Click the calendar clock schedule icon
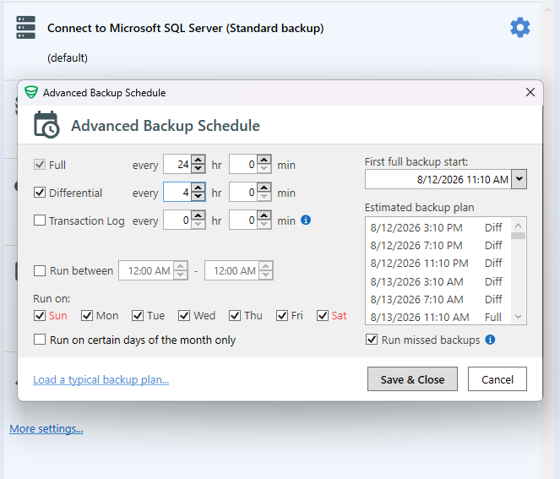The width and height of the screenshot is (560, 479). (x=46, y=125)
